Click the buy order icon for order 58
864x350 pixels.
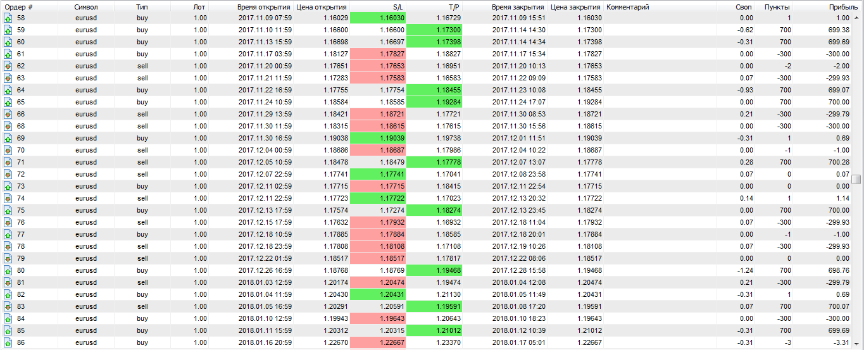pos(8,18)
